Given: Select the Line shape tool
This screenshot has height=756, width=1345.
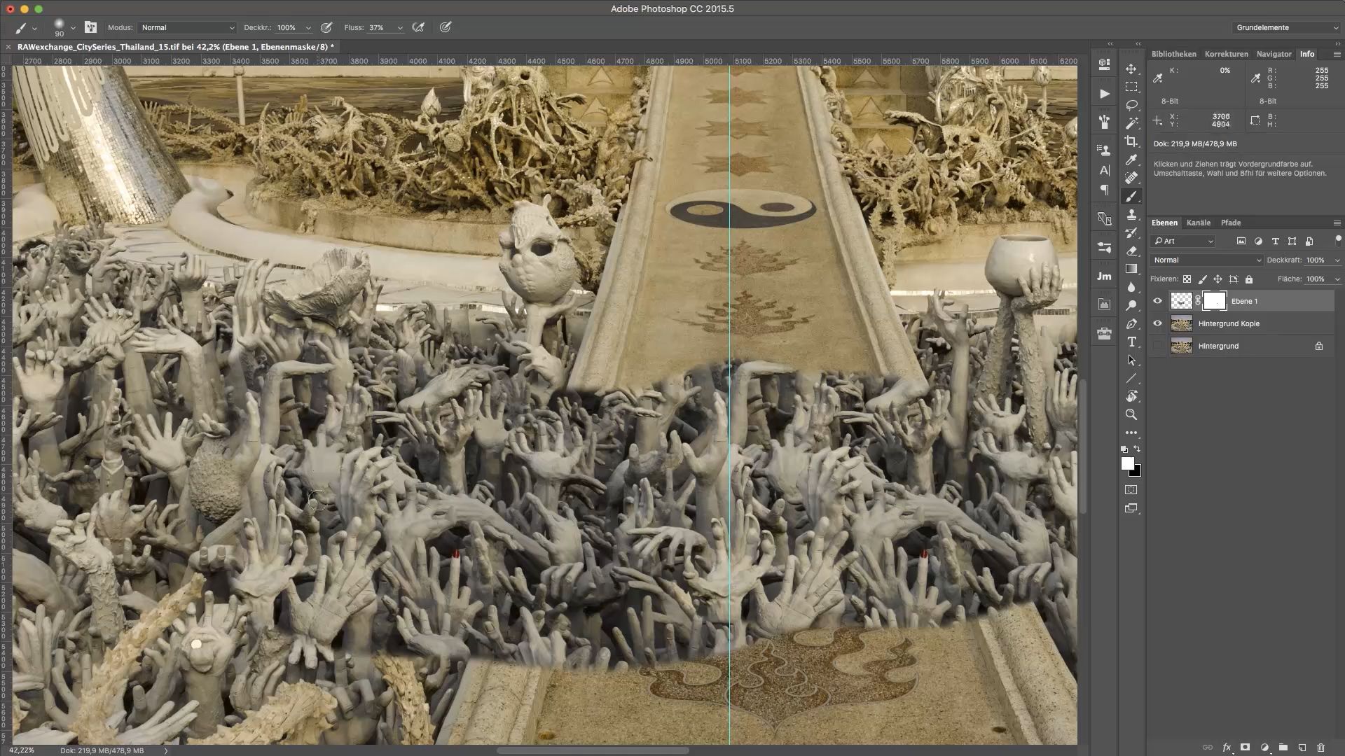Looking at the screenshot, I should click(1131, 378).
